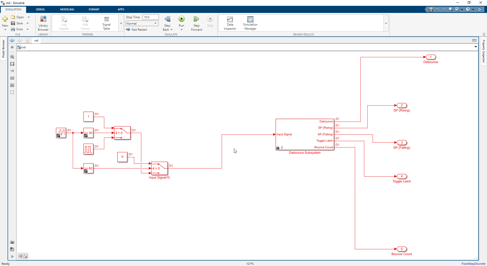Screen dimensions: 487x266
Task: Toggle Fast Restart
Action: pyautogui.click(x=136, y=30)
